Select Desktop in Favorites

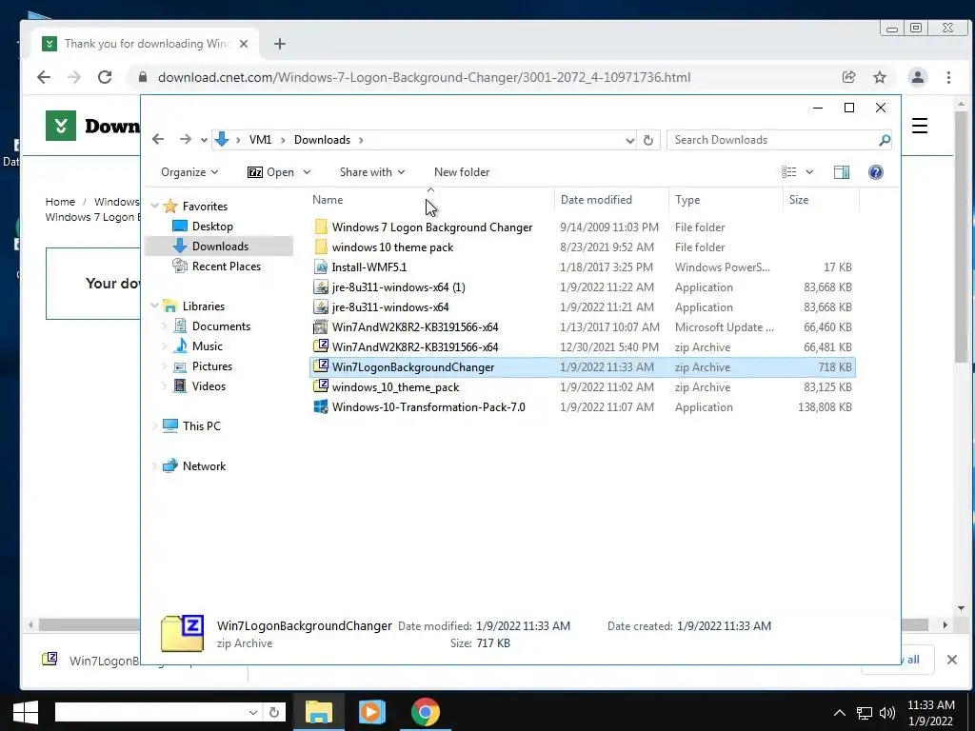point(212,227)
